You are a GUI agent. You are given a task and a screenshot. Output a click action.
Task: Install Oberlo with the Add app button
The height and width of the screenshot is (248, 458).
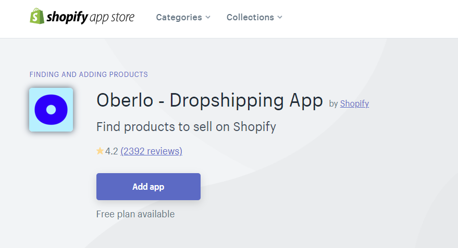(x=148, y=187)
